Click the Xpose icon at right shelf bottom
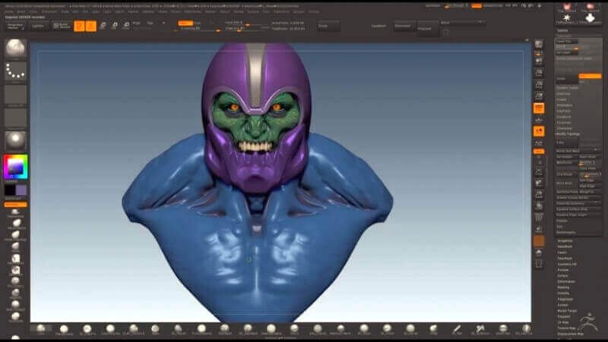The height and width of the screenshot is (342, 608). [539, 264]
